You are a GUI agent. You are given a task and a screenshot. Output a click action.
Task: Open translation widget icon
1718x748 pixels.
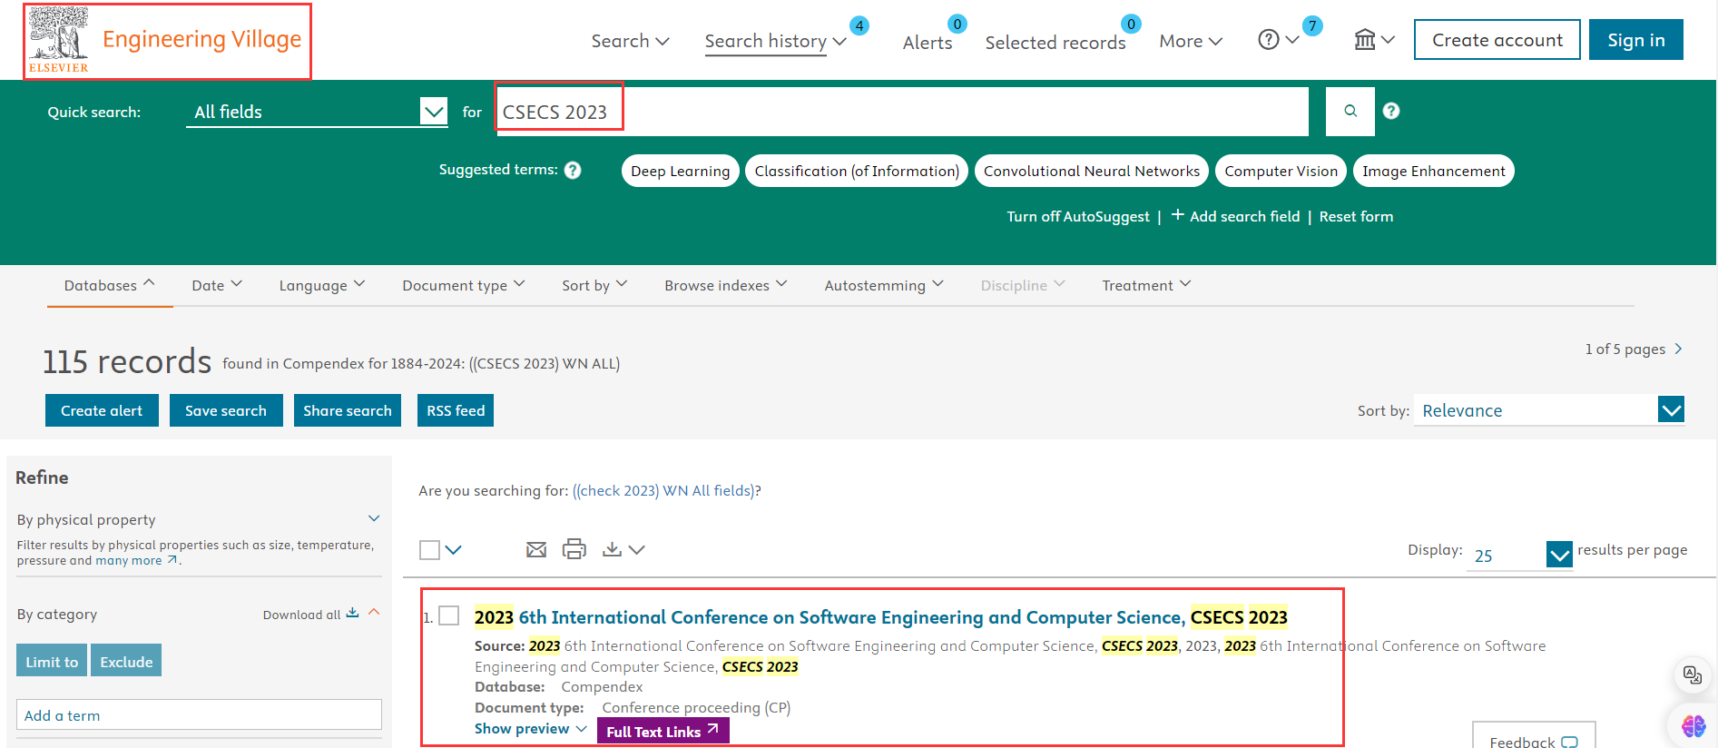tap(1692, 674)
